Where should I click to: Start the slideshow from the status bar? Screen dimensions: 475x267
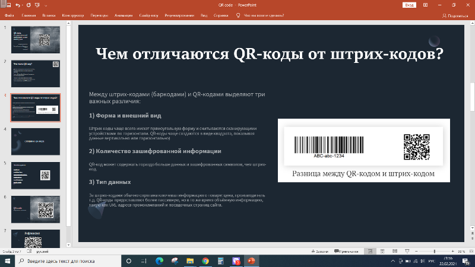click(x=407, y=251)
